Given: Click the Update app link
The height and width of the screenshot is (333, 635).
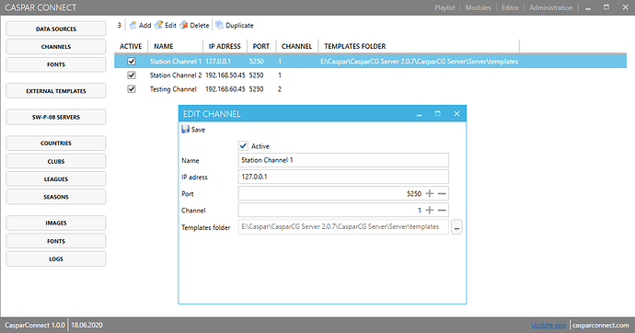Looking at the screenshot, I should 548,325.
